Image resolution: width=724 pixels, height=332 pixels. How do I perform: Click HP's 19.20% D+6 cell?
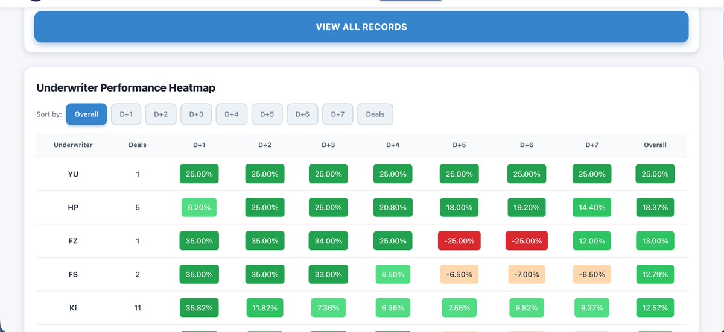point(527,207)
